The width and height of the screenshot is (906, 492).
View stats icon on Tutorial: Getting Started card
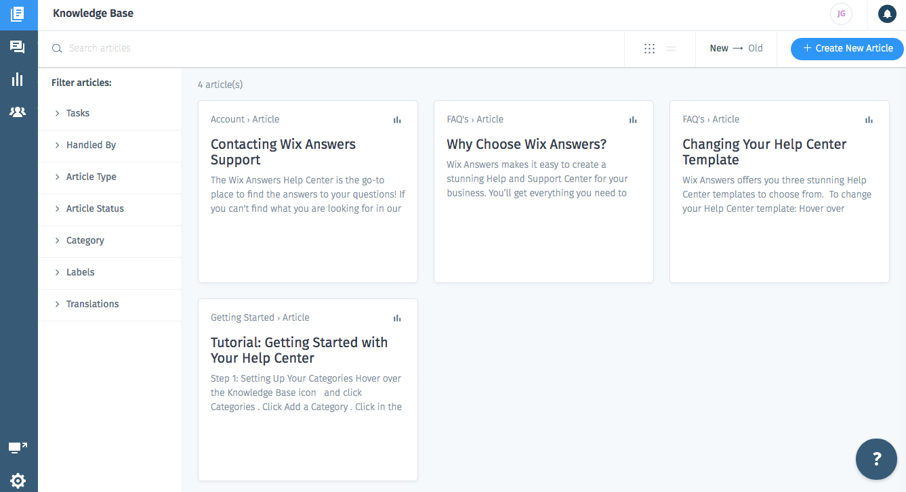pos(397,318)
